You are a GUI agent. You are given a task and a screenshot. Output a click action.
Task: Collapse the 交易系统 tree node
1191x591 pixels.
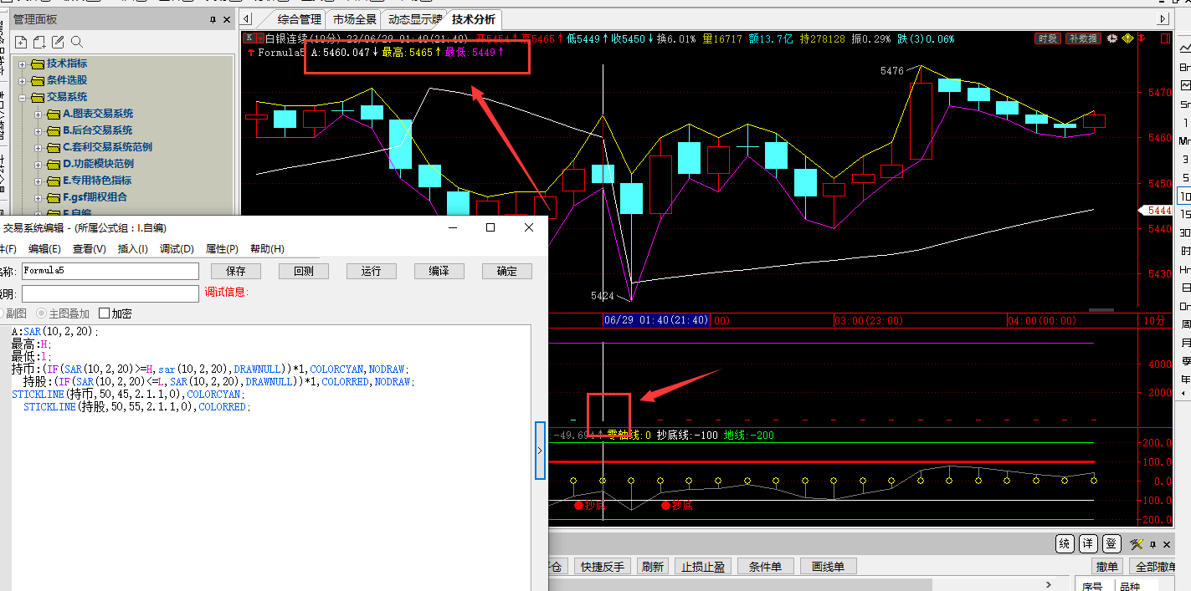click(x=23, y=97)
